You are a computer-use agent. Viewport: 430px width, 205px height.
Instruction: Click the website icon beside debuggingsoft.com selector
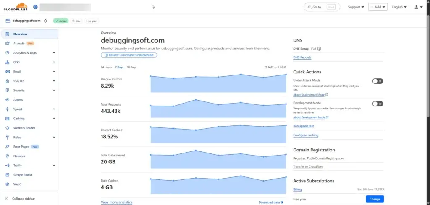(8, 21)
